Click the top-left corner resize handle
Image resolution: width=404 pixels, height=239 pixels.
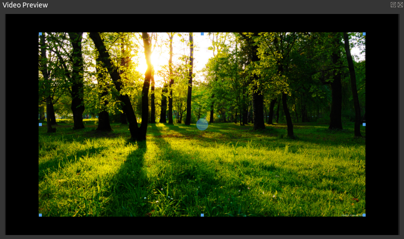[x=40, y=34]
